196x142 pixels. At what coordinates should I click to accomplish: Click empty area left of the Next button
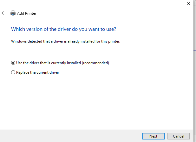[79, 136]
